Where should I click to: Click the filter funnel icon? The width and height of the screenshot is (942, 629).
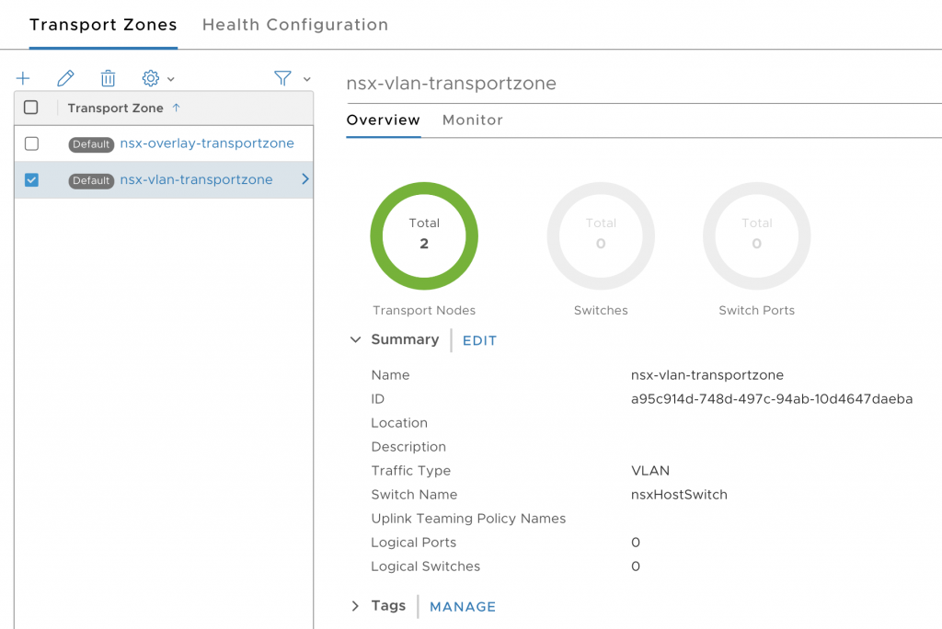(282, 78)
